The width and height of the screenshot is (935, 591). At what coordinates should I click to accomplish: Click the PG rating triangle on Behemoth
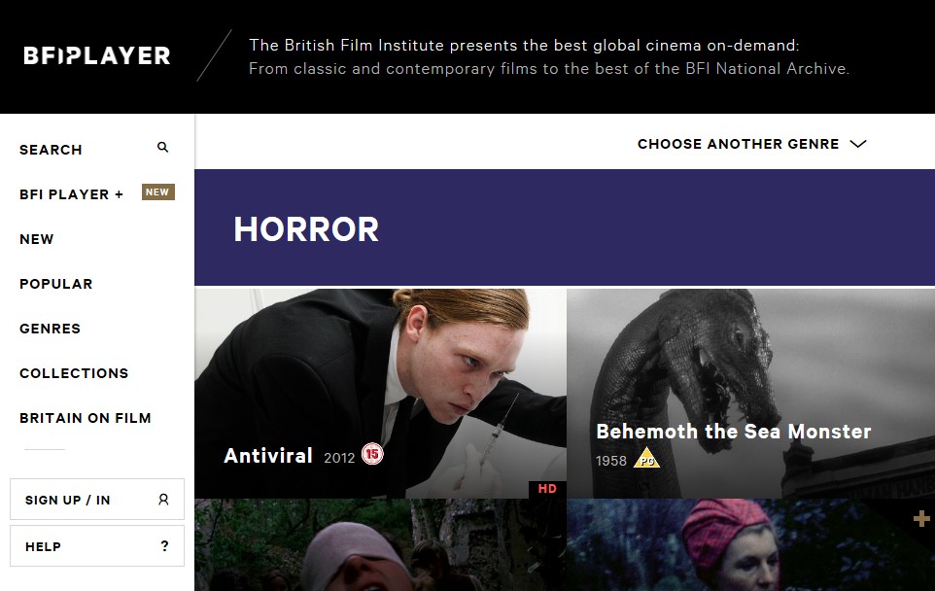pyautogui.click(x=647, y=458)
